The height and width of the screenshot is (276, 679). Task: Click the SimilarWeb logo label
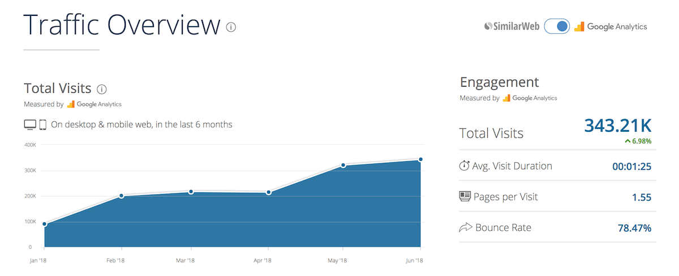(x=512, y=27)
